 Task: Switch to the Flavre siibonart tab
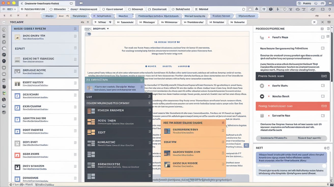tap(113, 9)
